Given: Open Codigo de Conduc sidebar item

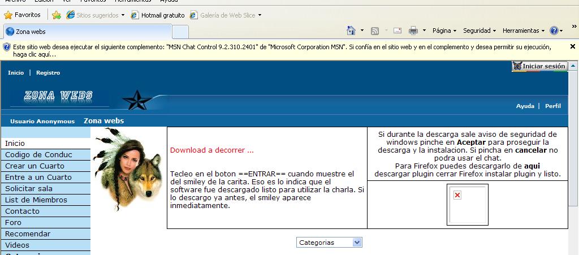Looking at the screenshot, I should pyautogui.click(x=46, y=154).
